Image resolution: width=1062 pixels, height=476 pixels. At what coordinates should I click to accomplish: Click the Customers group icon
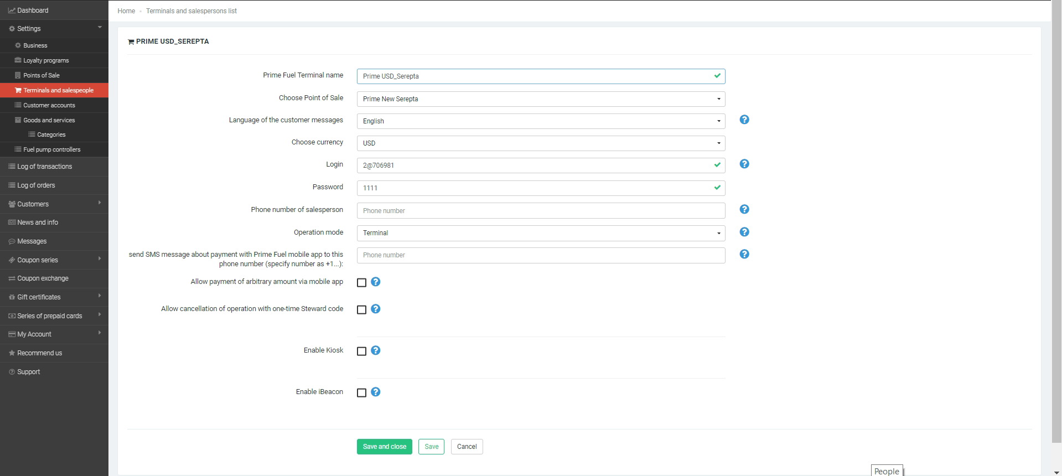12,204
